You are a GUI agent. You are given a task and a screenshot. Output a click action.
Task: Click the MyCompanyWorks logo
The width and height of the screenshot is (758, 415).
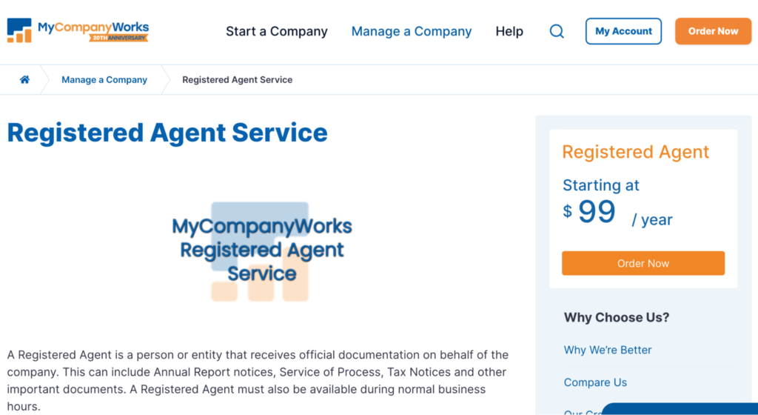coord(78,31)
